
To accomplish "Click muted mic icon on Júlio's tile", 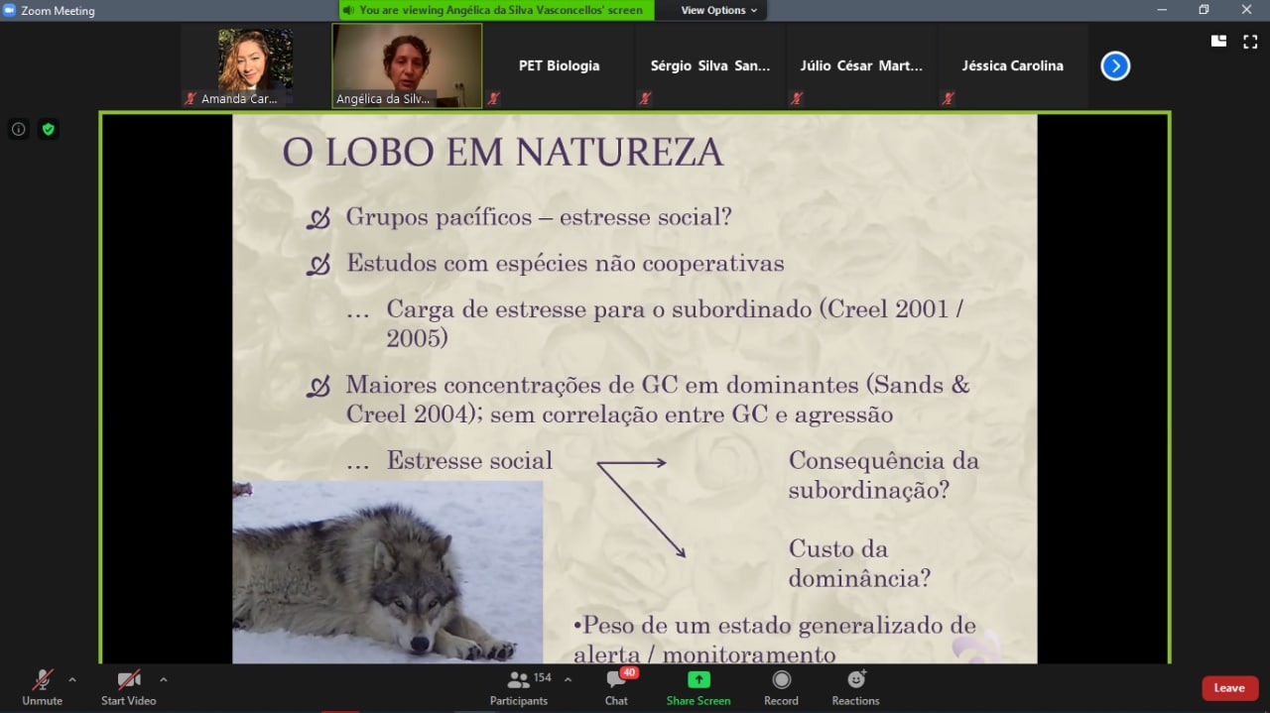I will 797,98.
